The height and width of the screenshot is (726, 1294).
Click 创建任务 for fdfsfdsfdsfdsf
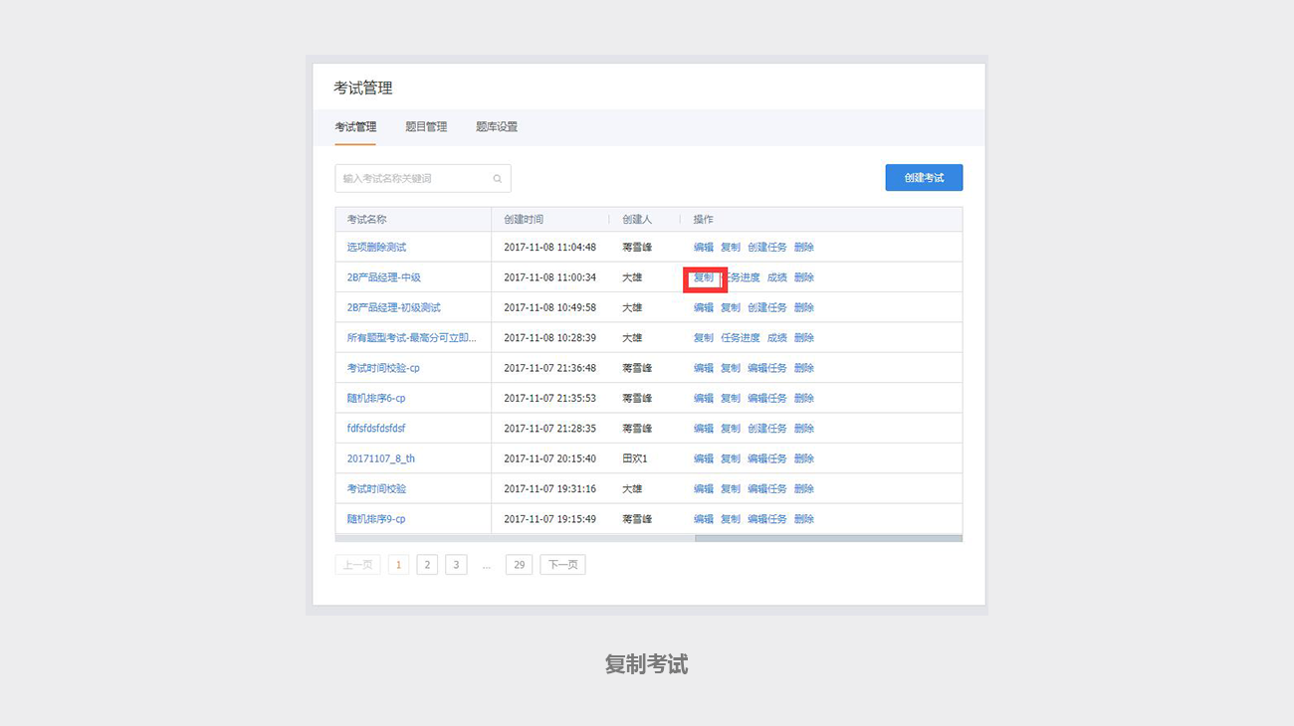point(767,429)
